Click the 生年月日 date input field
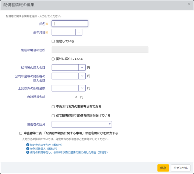This screenshot has width=194, height=174. click(63, 32)
